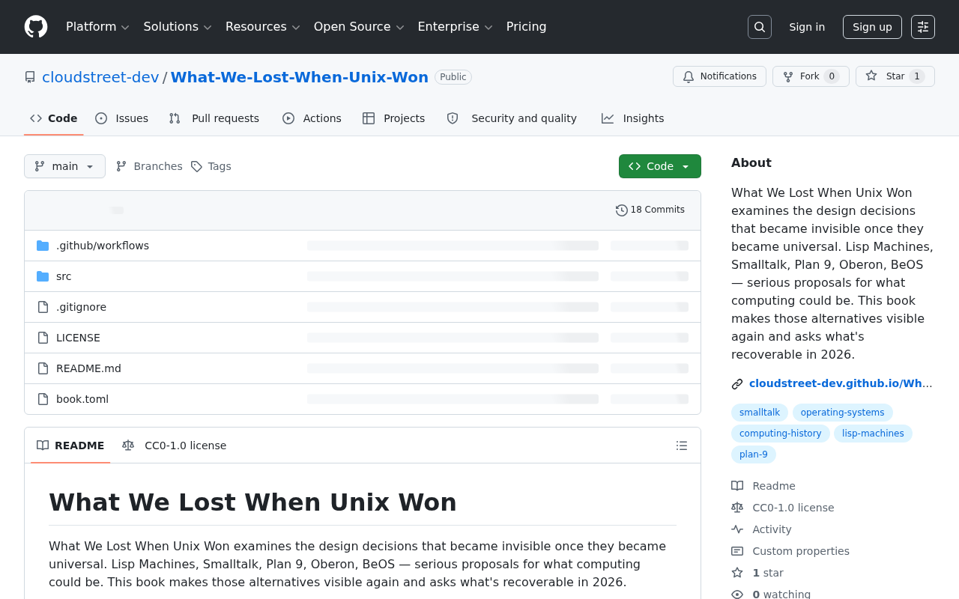Click the book icon beside Readme in About
959x599 pixels.
coord(737,486)
